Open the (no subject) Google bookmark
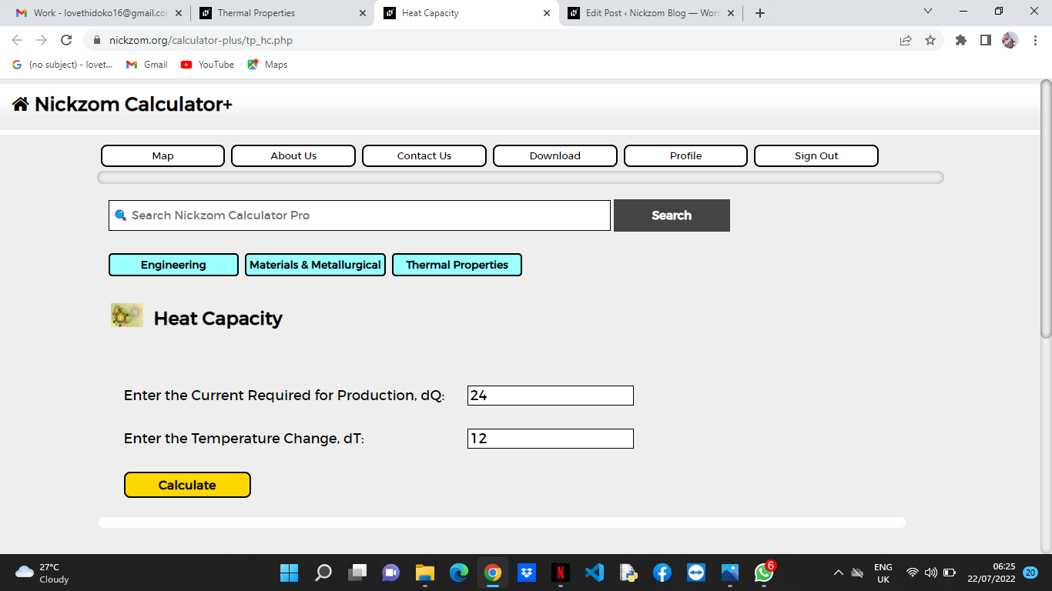The image size is (1052, 591). coord(62,65)
